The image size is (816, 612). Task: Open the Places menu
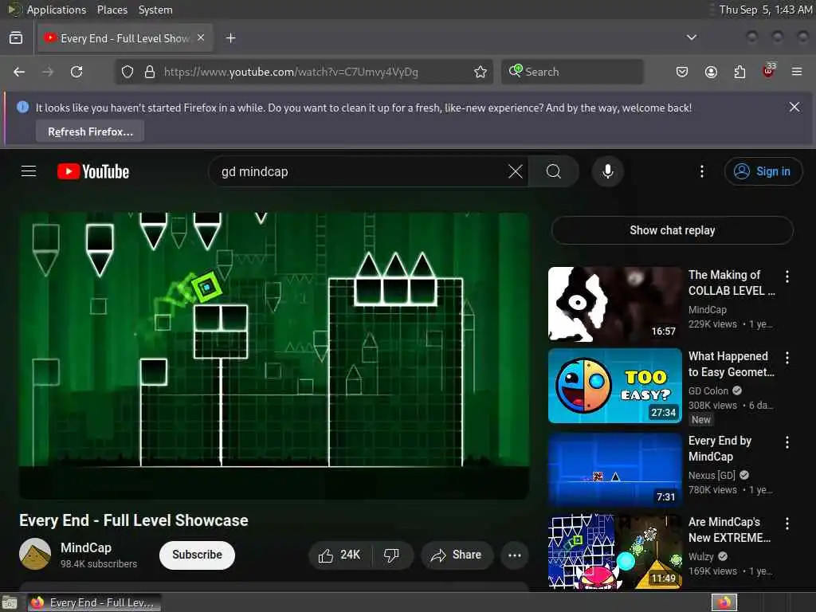pyautogui.click(x=112, y=10)
